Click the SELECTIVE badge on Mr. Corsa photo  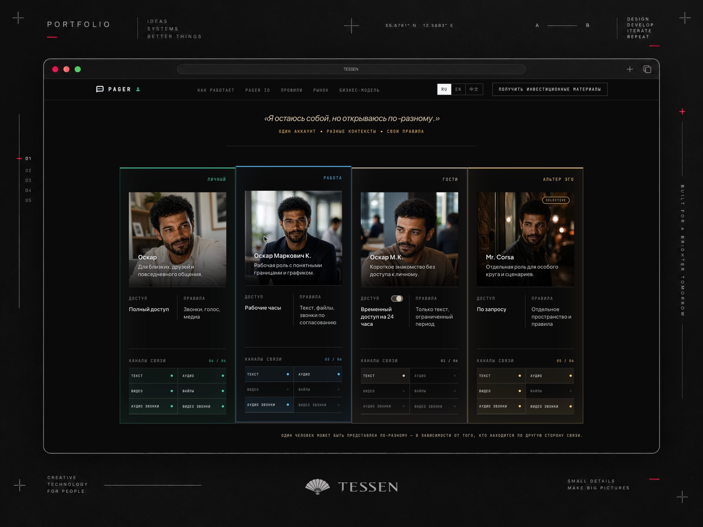pyautogui.click(x=556, y=200)
